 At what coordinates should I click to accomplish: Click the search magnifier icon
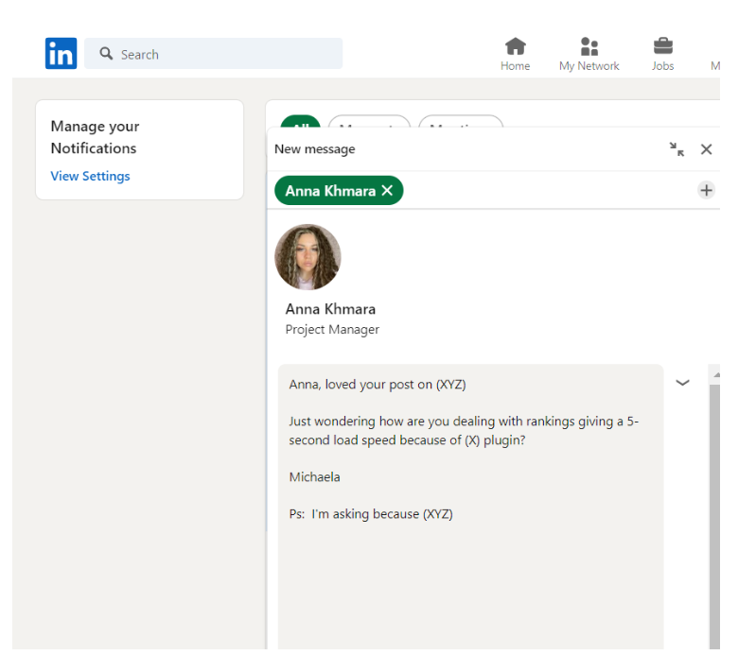106,54
